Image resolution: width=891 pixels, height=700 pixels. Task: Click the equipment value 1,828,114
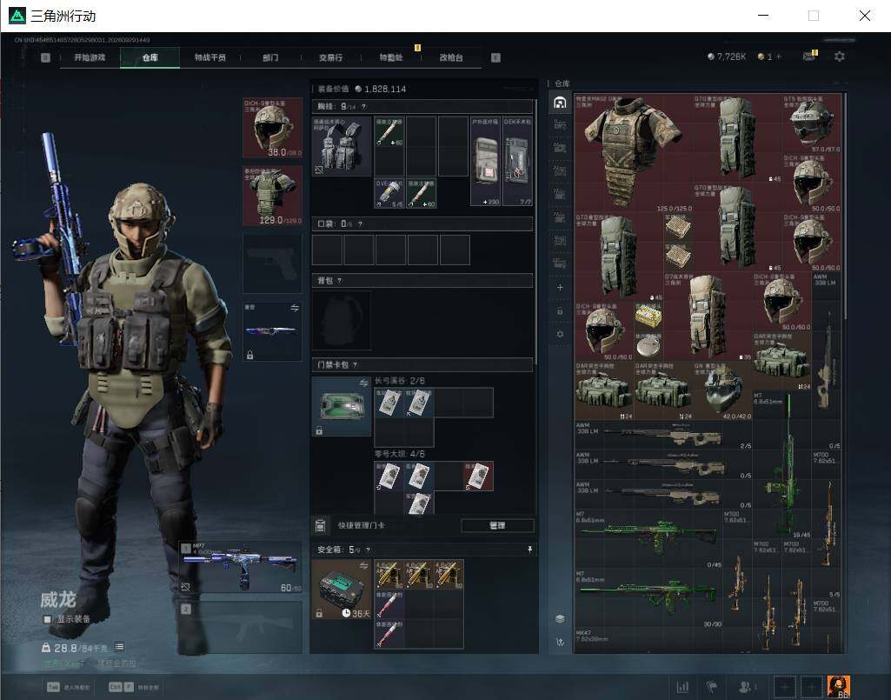(385, 90)
